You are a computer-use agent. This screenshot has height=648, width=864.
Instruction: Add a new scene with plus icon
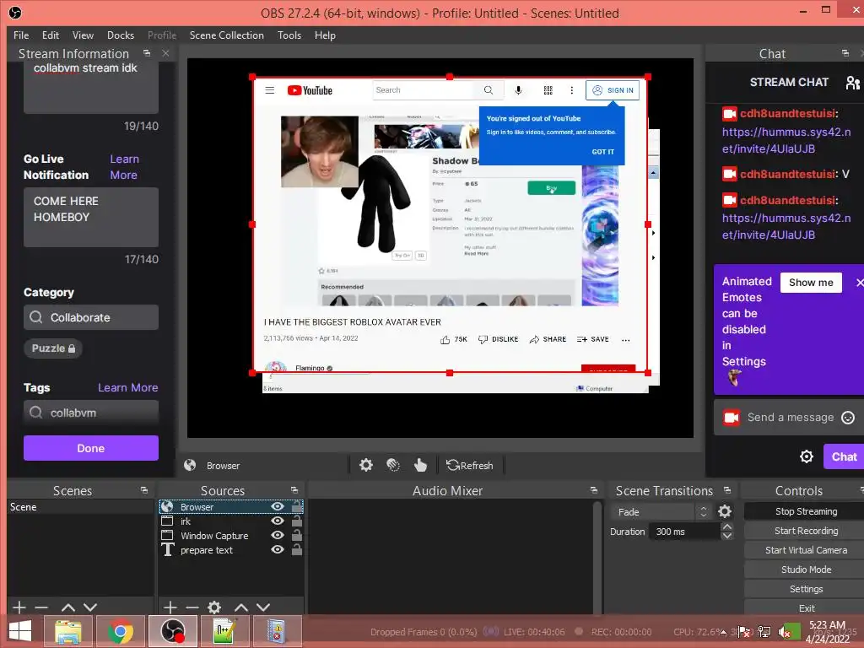19,607
